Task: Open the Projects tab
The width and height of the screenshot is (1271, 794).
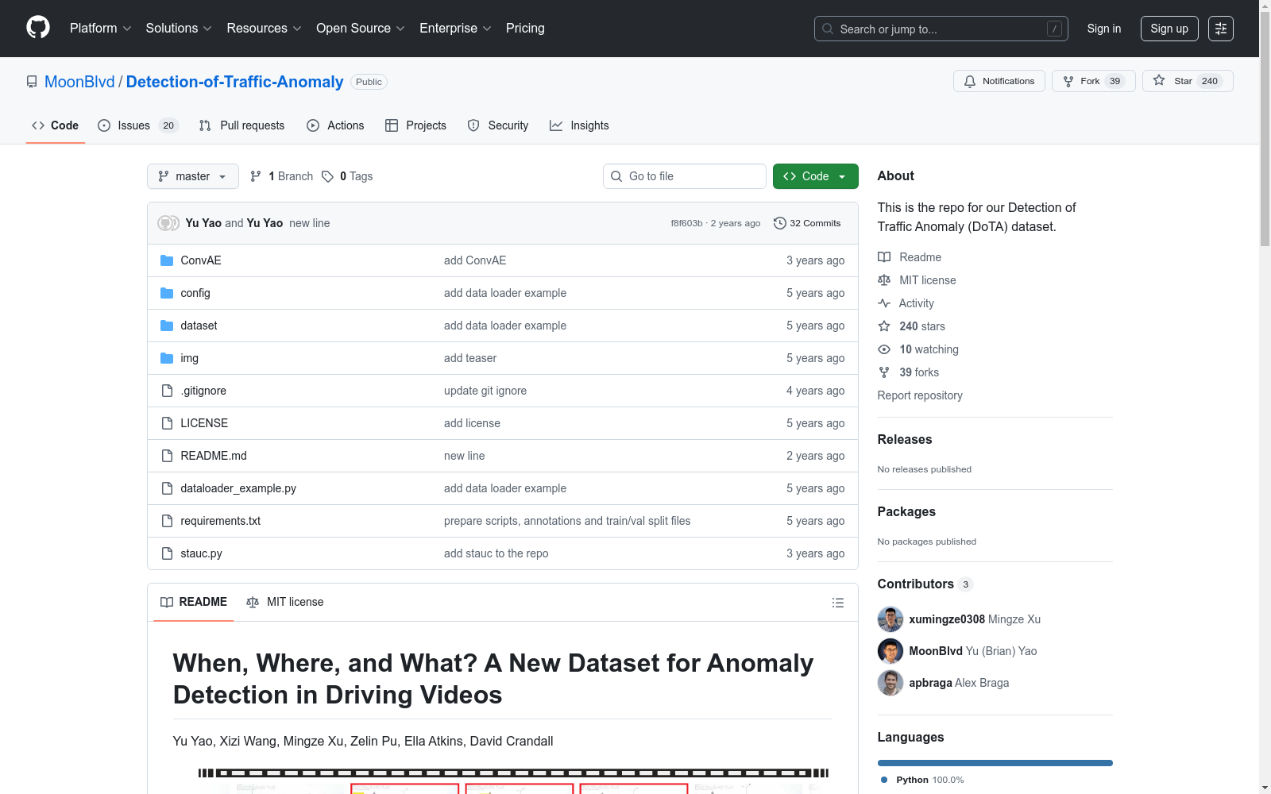Action: 415,125
